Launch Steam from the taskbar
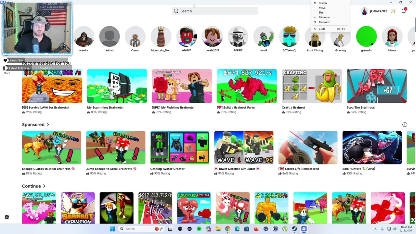The width and height of the screenshot is (416, 234). coord(294,229)
